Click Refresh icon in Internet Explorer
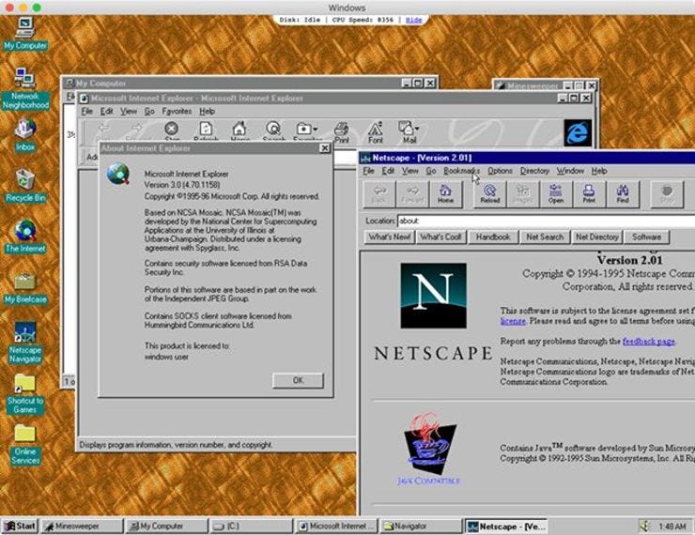695x535 pixels. tap(206, 131)
